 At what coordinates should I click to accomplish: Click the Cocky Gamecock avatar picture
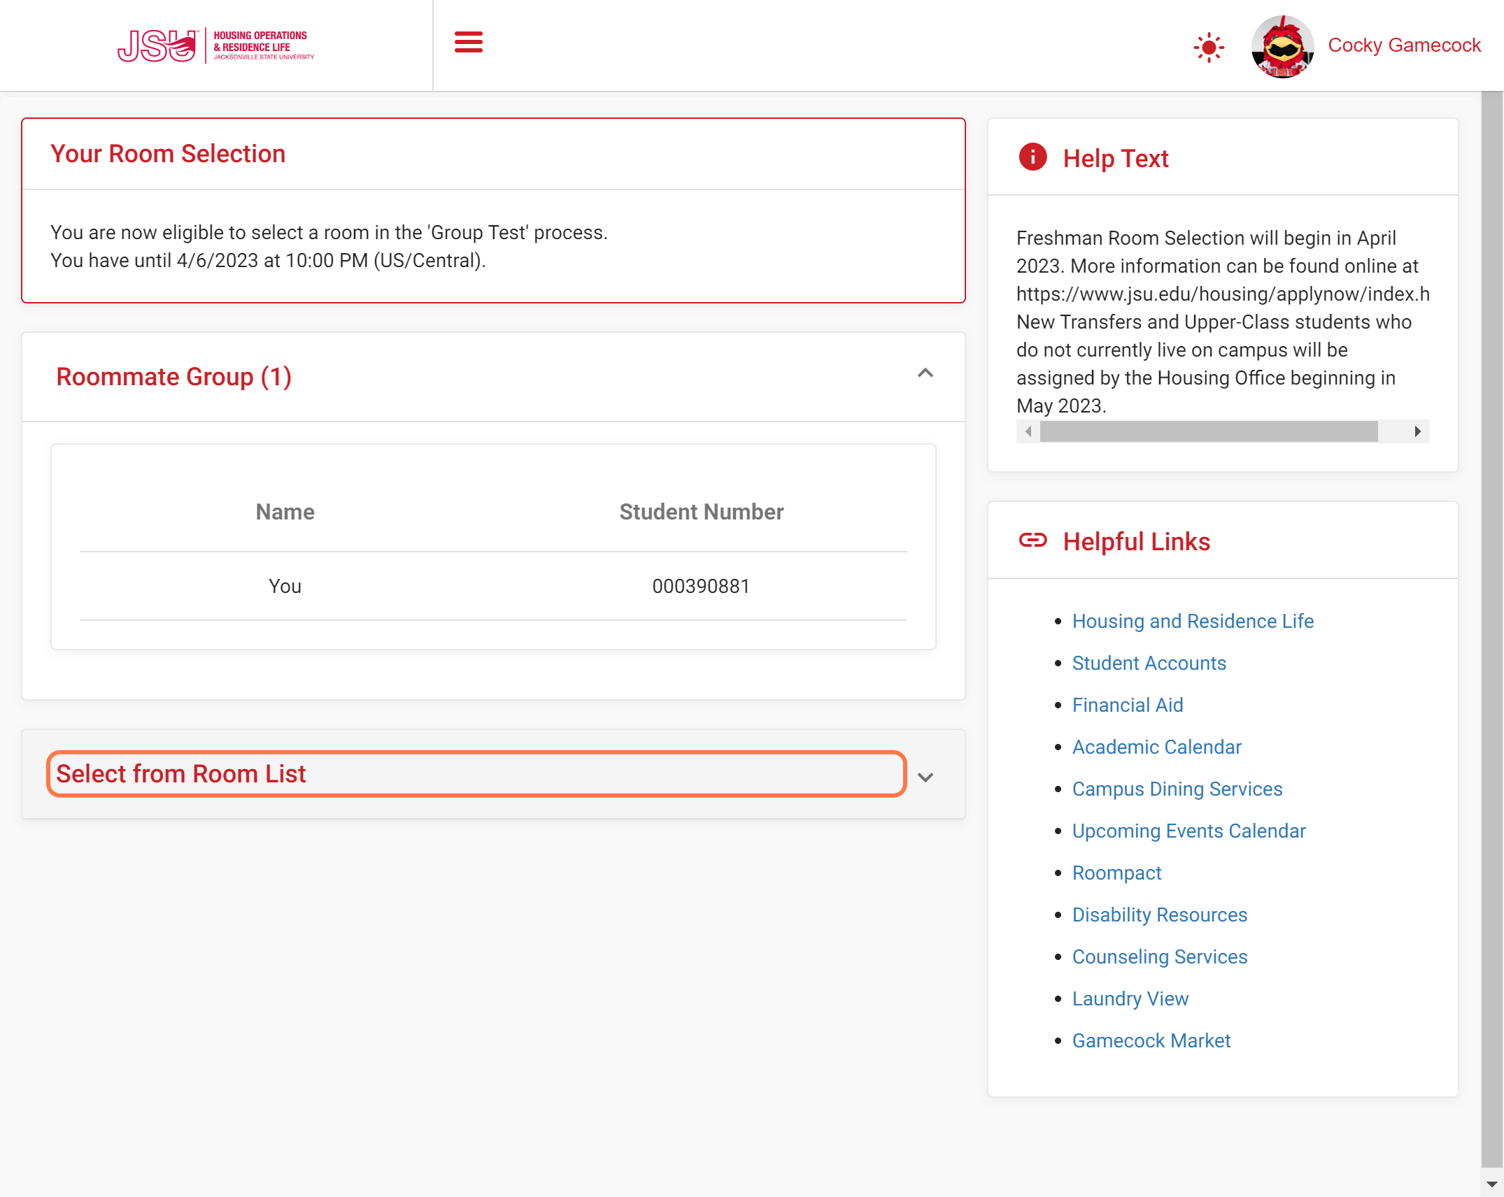click(x=1282, y=47)
